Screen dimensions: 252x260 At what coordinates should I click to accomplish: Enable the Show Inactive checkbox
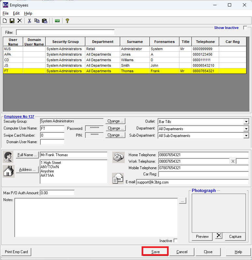(245, 28)
